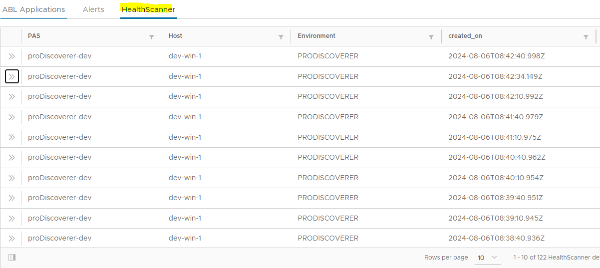600x268 pixels.
Task: Expand row created at 08:42:40.998Z
Action: 12,56
